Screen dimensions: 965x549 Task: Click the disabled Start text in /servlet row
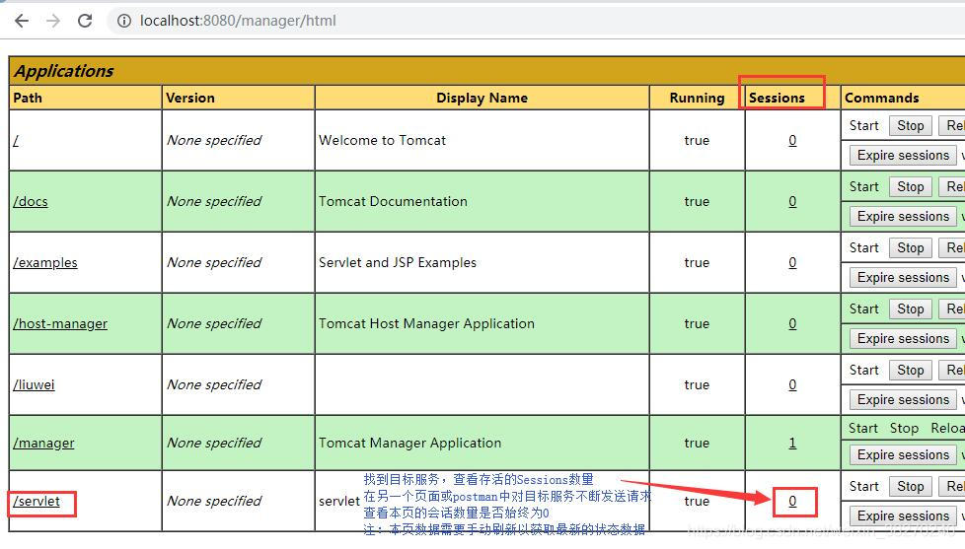coord(864,486)
